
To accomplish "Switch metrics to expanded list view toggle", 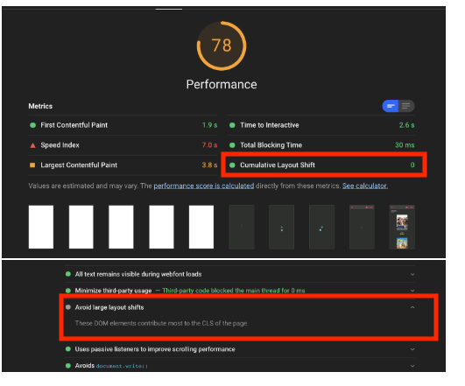I will click(406, 106).
